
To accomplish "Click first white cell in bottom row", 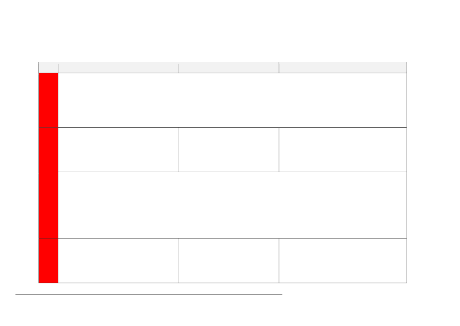I will tap(118, 261).
